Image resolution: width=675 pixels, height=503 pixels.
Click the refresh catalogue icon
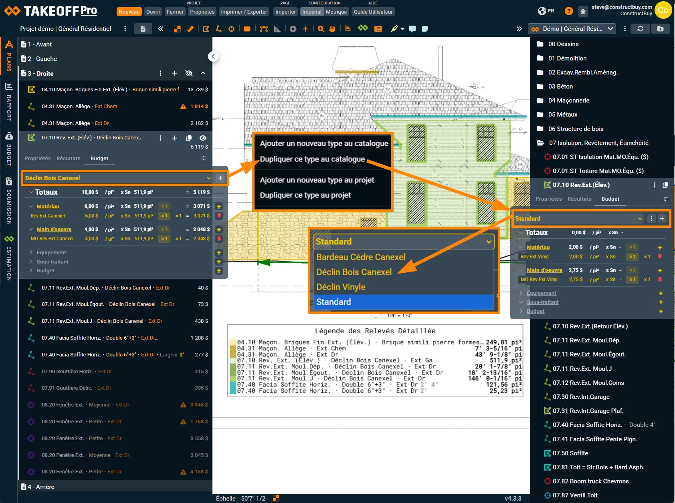[640, 29]
